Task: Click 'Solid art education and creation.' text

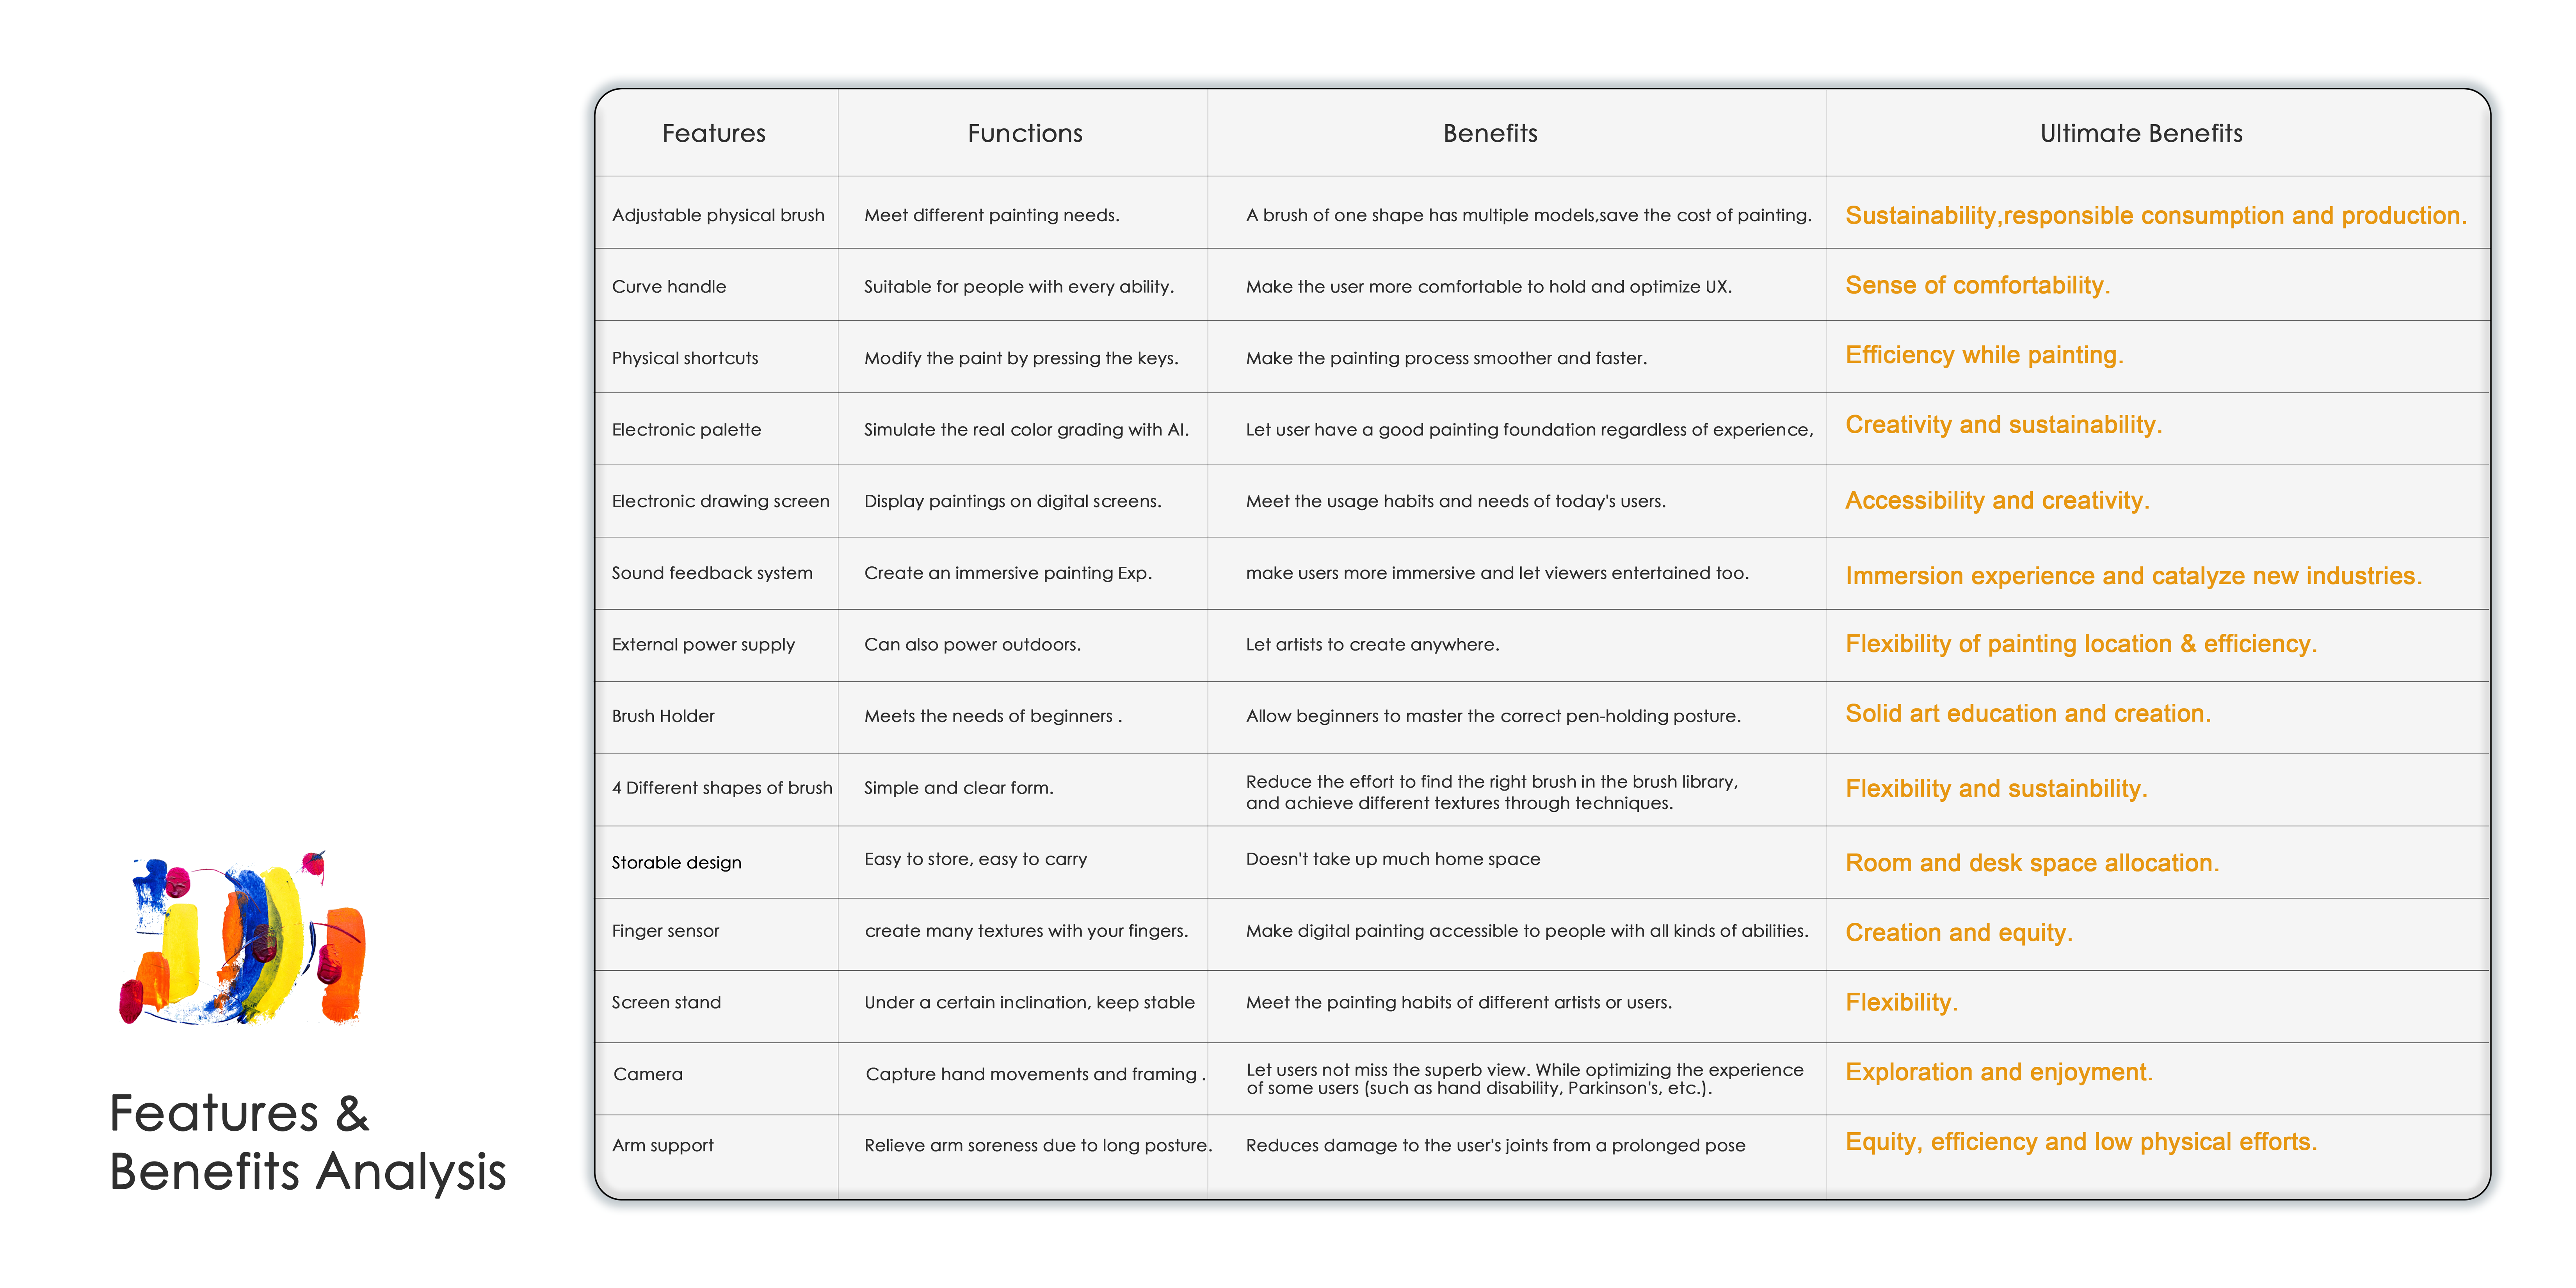Action: 2027,714
